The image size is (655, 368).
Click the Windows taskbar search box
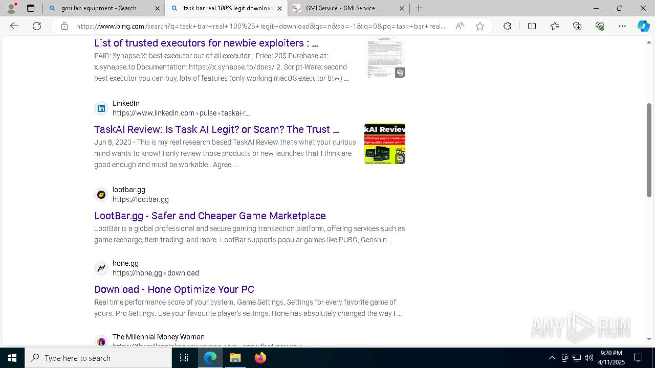click(98, 358)
